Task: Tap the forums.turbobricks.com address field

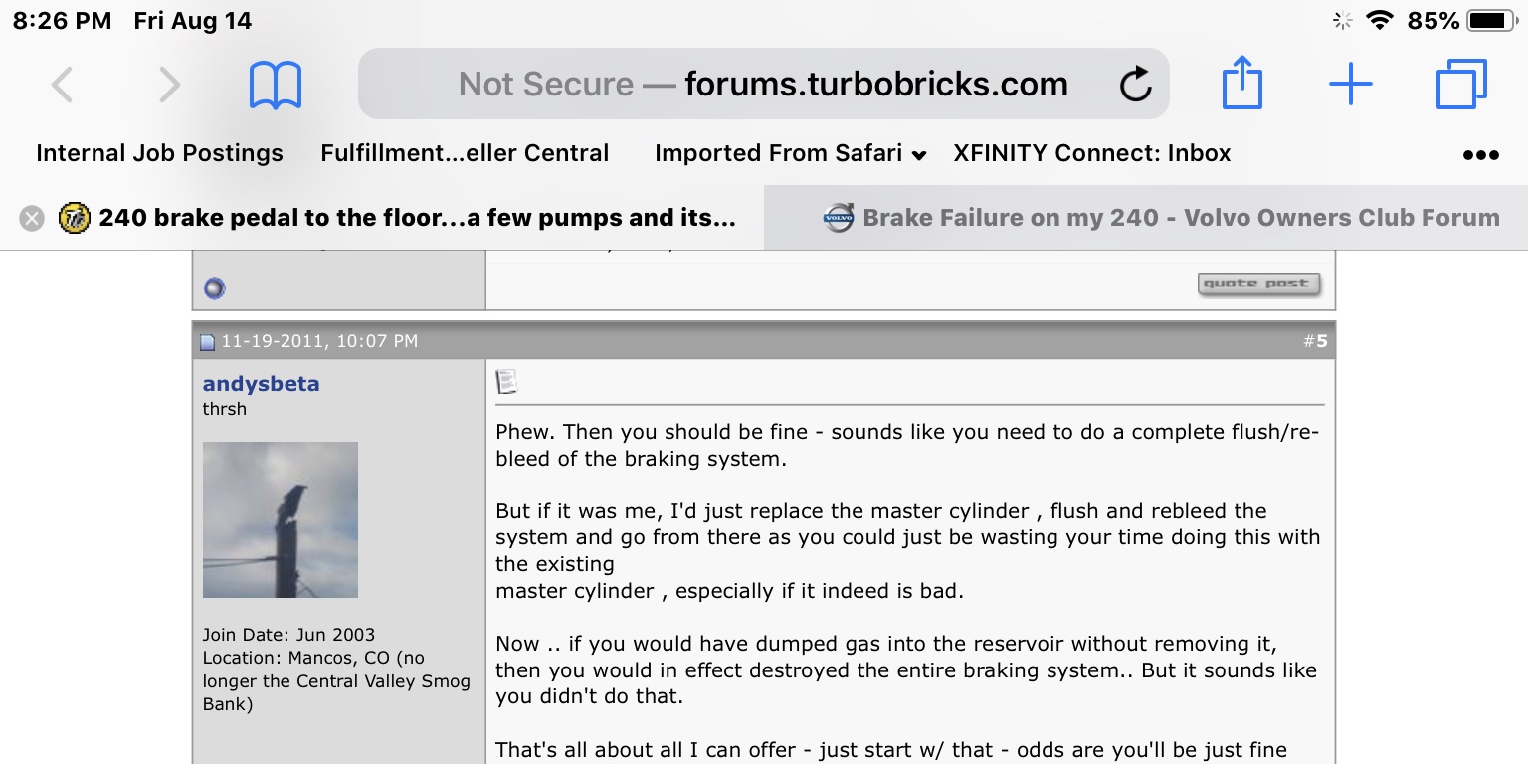Action: pos(764,84)
